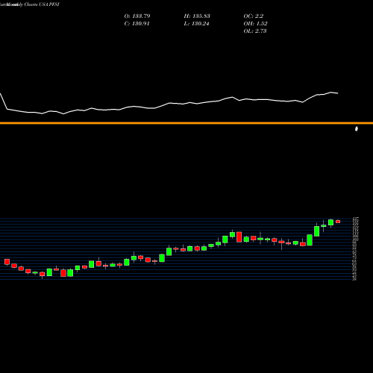The width and height of the screenshot is (373, 373).
Task: Click the 'O: 133.79' open price value
Action: coord(137,16)
